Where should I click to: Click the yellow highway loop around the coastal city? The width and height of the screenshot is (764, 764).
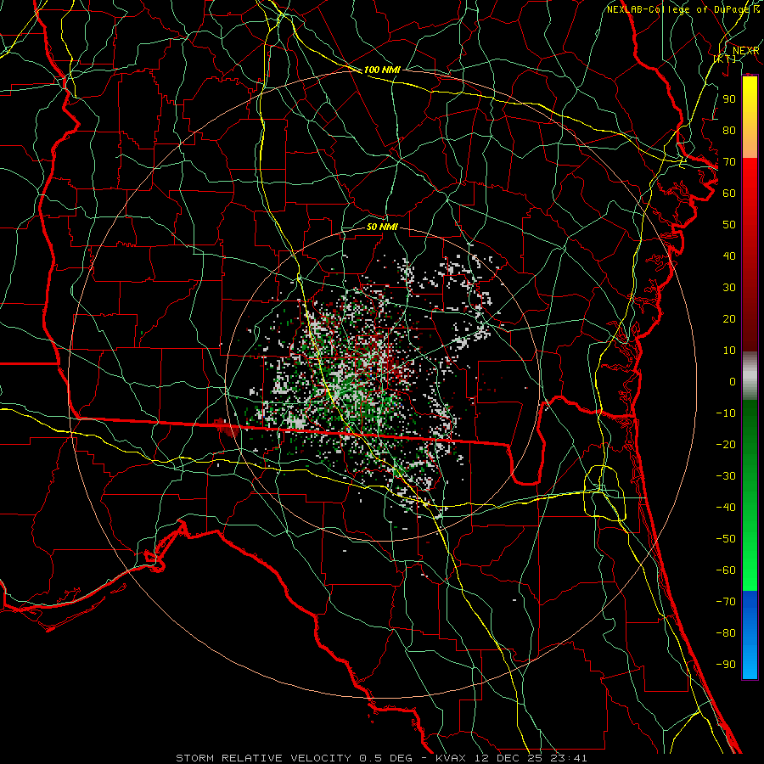tap(604, 492)
